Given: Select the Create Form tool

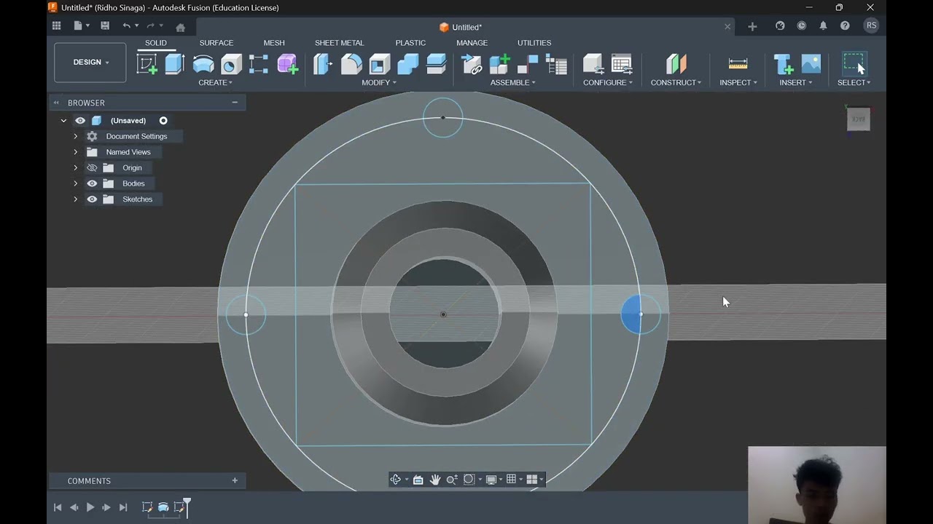Looking at the screenshot, I should click(x=287, y=64).
